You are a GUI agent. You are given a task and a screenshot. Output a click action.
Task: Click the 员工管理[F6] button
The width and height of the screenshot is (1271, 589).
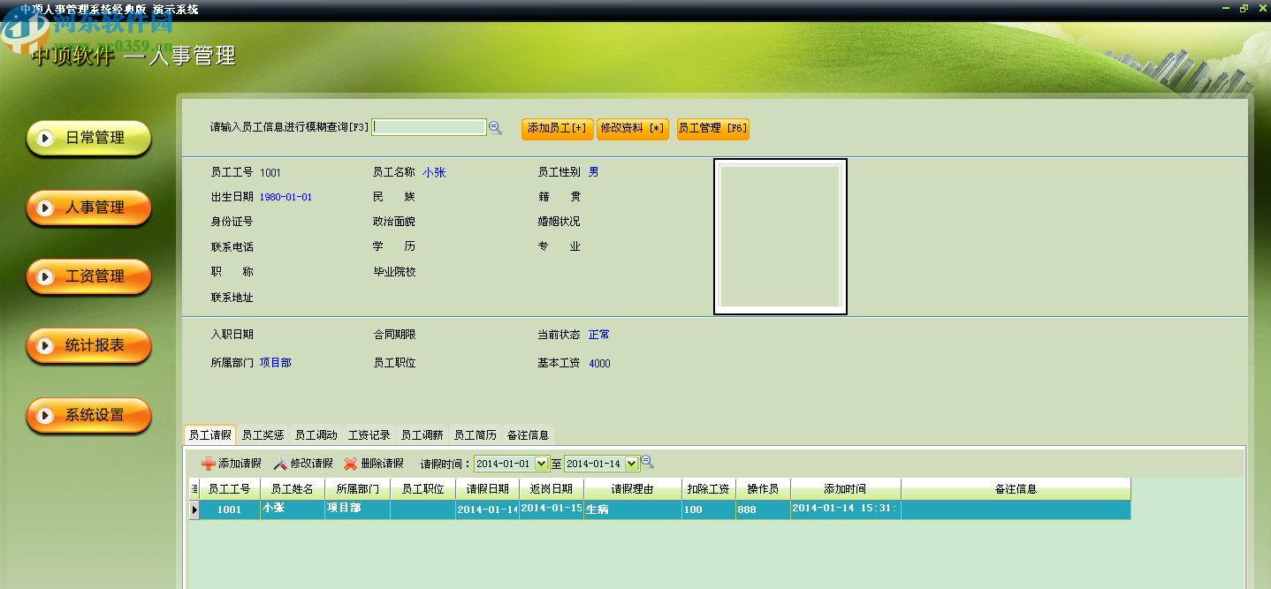(712, 128)
